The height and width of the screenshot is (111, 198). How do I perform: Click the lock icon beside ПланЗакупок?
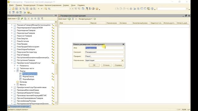[53, 39]
